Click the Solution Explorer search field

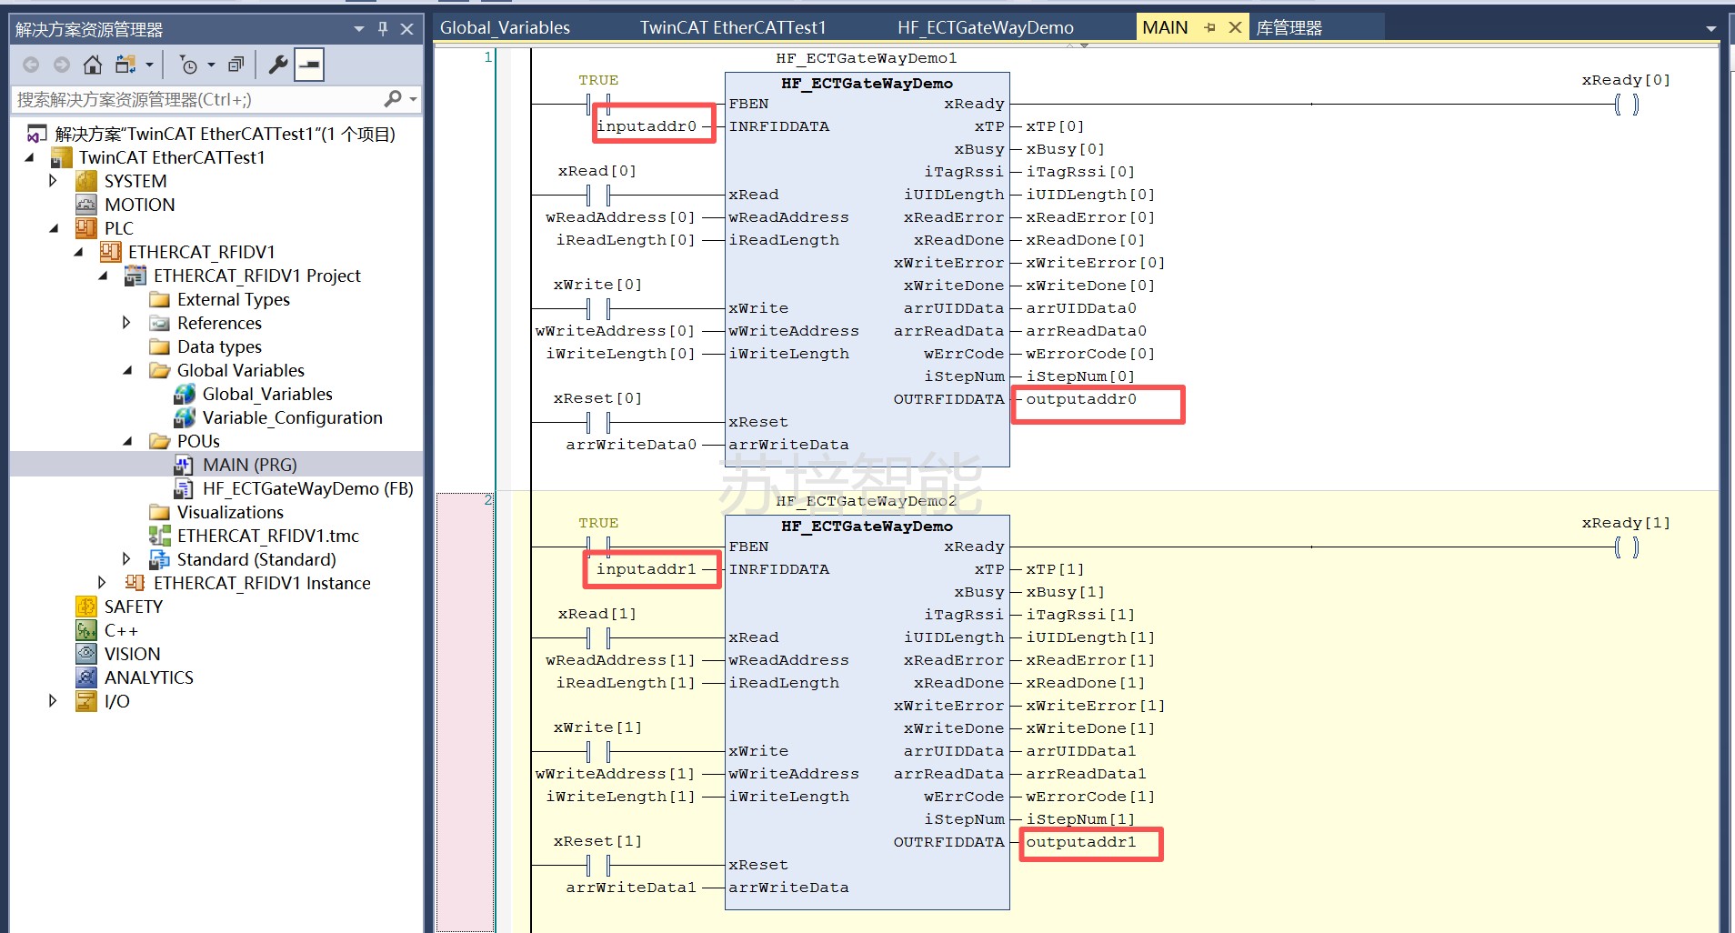click(196, 99)
